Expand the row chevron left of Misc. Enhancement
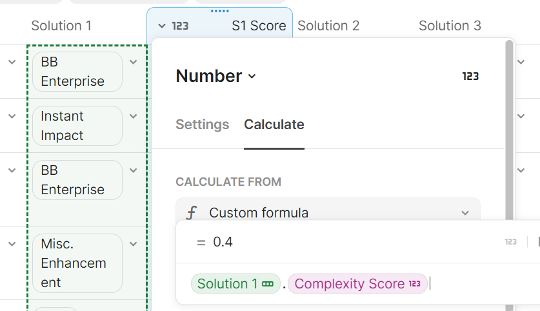 point(12,244)
